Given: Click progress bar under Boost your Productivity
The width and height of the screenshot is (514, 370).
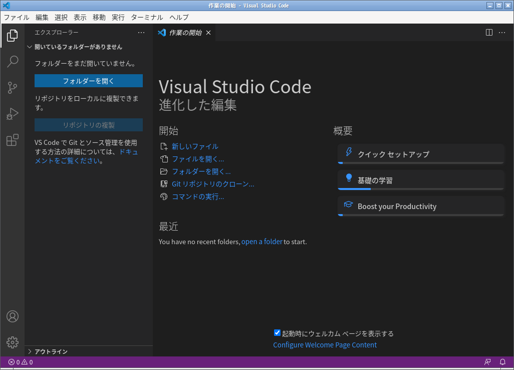Looking at the screenshot, I should tap(421, 215).
